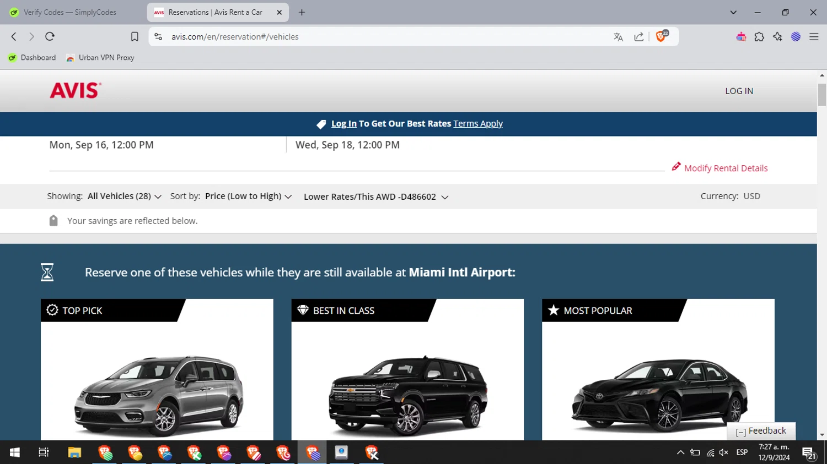Go back to previous page
The width and height of the screenshot is (827, 464).
click(x=14, y=37)
